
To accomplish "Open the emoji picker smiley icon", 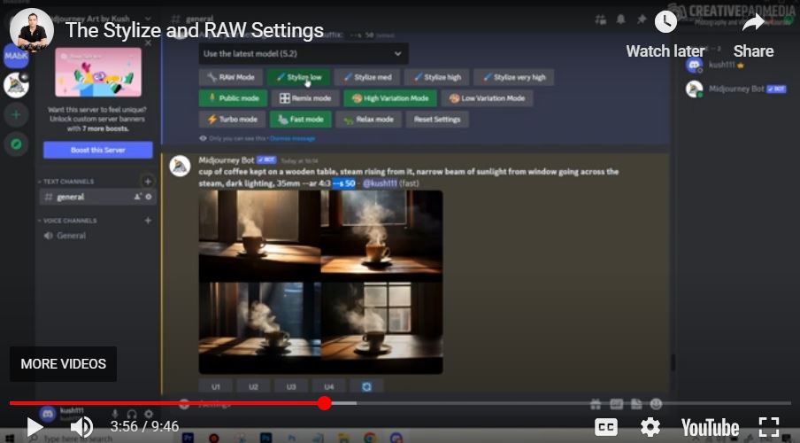I will [x=656, y=404].
